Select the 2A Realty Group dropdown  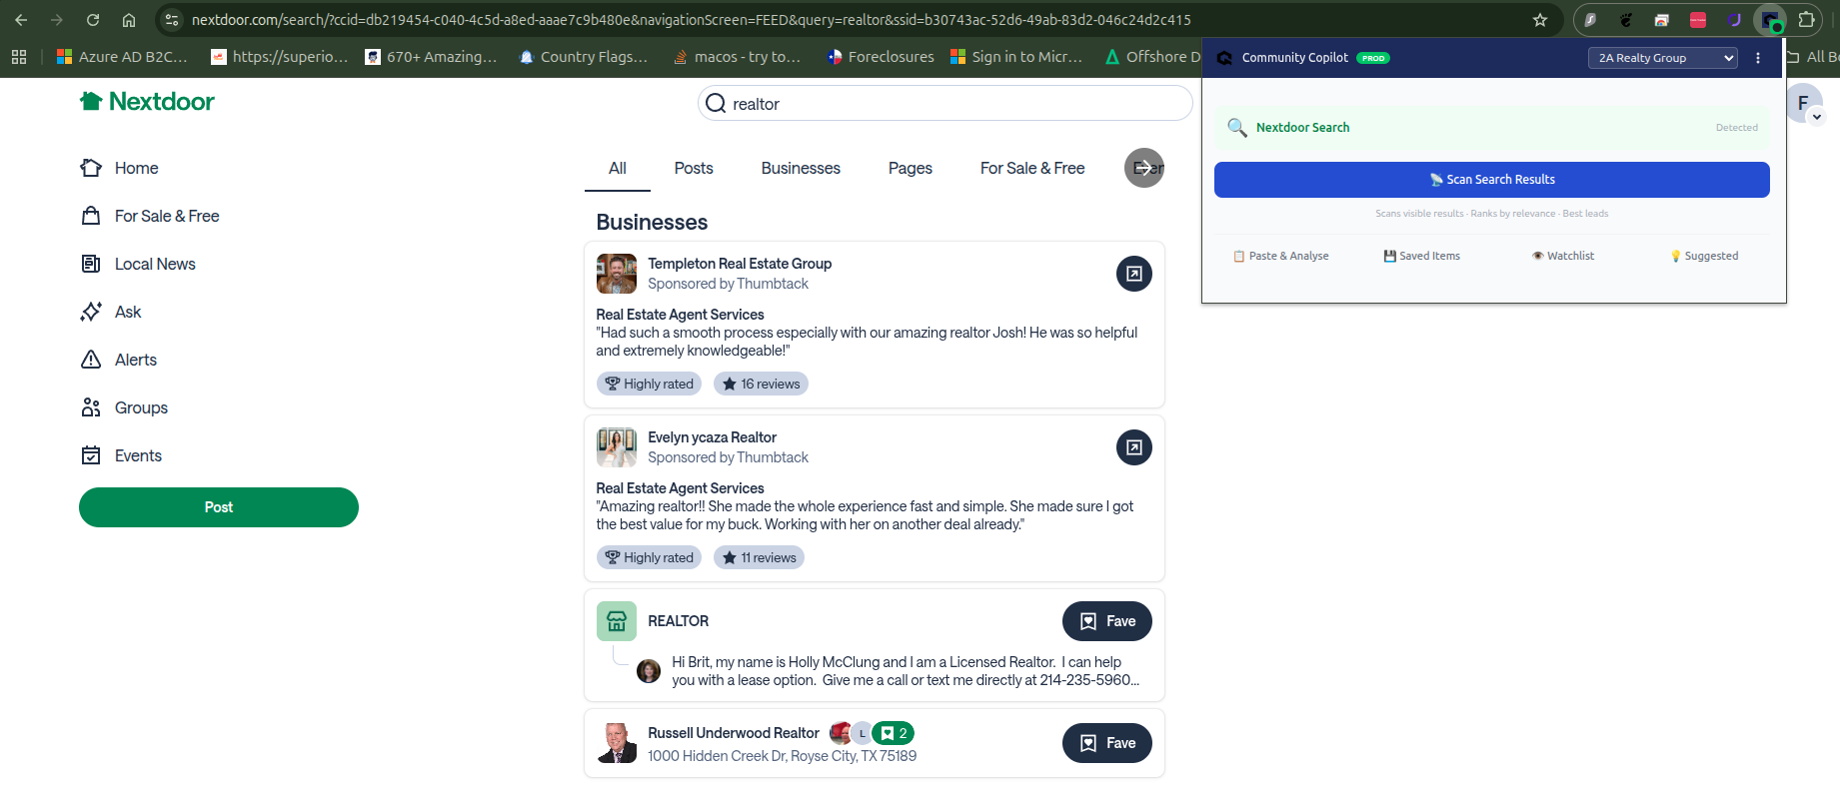[1663, 58]
